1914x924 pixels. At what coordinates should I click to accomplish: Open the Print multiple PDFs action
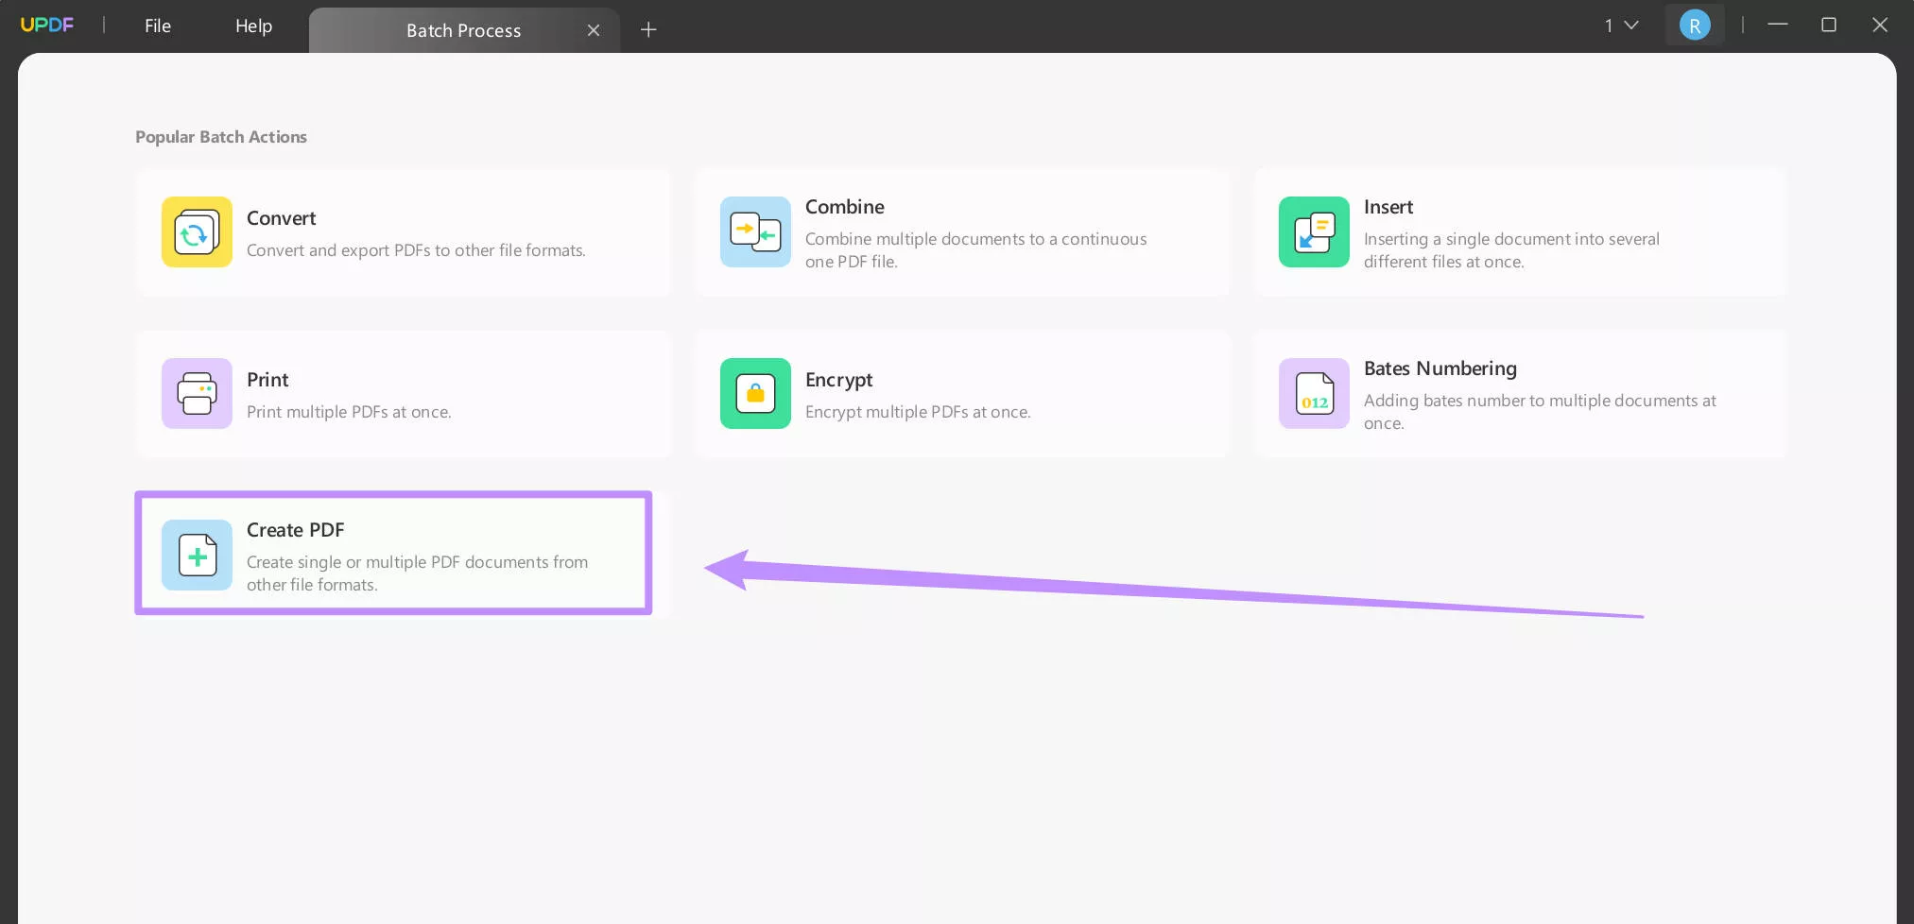pos(404,394)
